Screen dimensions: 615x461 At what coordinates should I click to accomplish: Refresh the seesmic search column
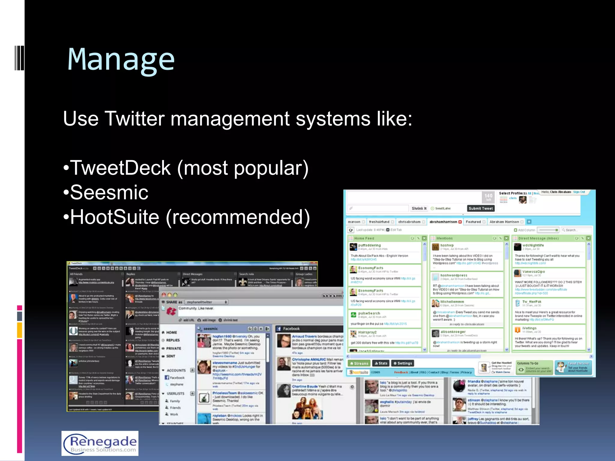[x=250, y=329]
